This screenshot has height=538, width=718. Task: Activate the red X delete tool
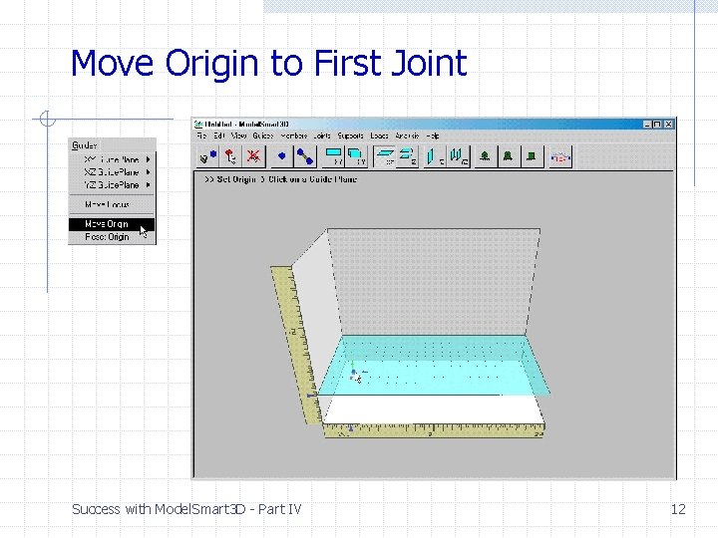tap(253, 156)
